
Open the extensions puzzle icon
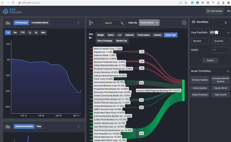pos(229,3)
